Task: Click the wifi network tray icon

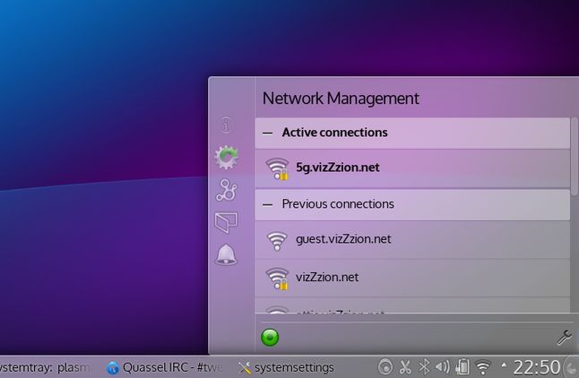Action: pyautogui.click(x=483, y=367)
